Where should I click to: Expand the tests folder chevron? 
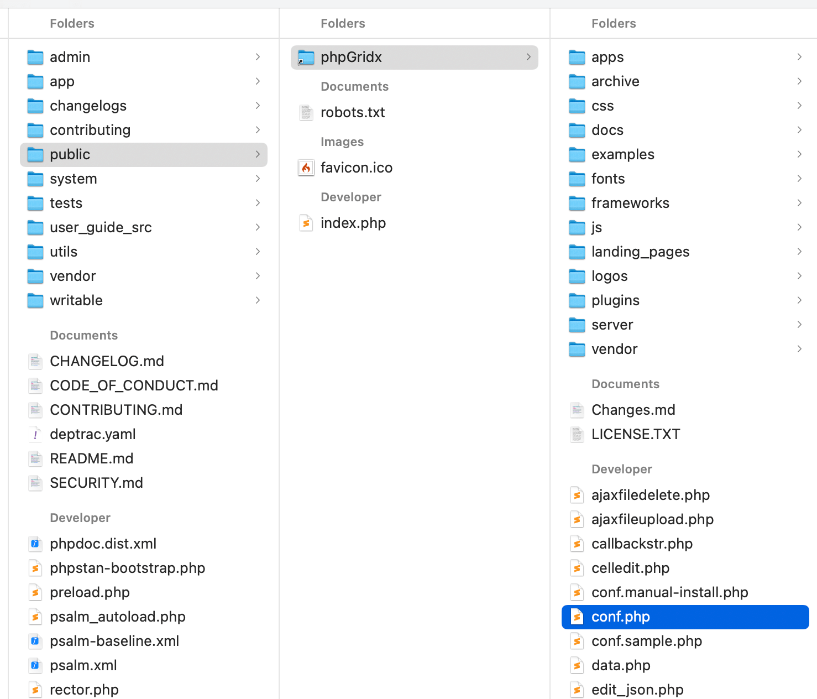point(258,203)
